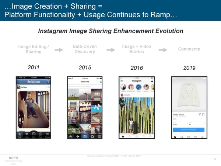Click the bookmark icon beside Tweed Jacket
This screenshot has width=221, height=166.
pos(203,115)
